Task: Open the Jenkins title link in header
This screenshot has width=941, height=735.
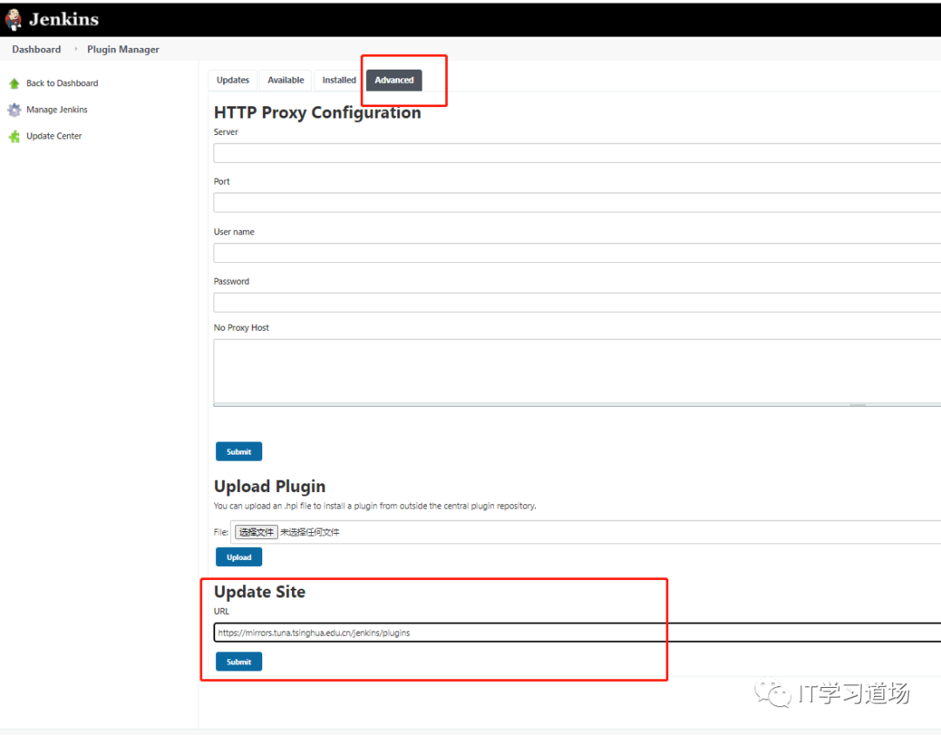Action: [x=64, y=19]
